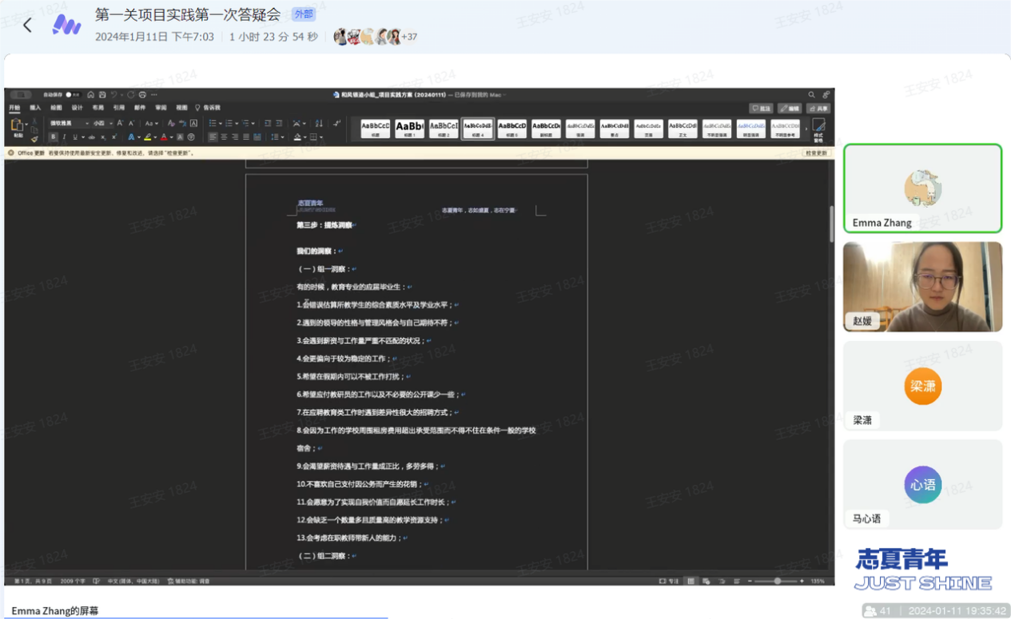This screenshot has width=1011, height=619.
Task: Click the 编辑 editing button
Action: pos(789,109)
